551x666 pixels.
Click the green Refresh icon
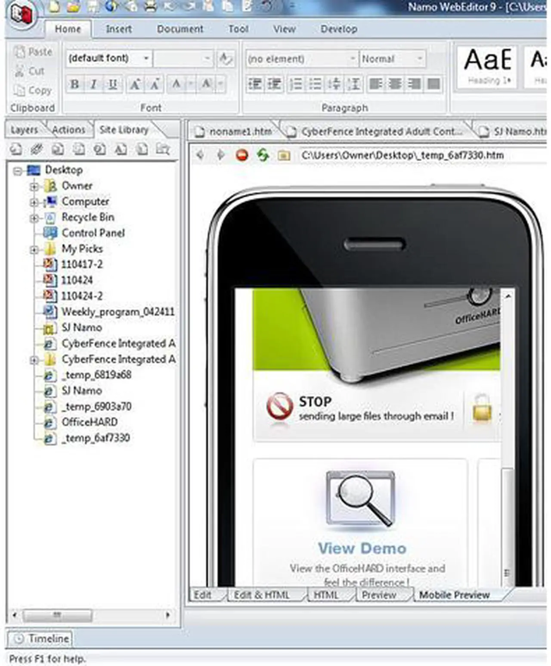coord(263,155)
